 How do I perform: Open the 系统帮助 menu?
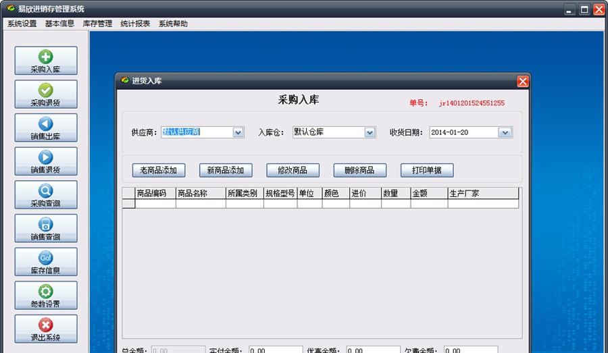pyautogui.click(x=173, y=24)
